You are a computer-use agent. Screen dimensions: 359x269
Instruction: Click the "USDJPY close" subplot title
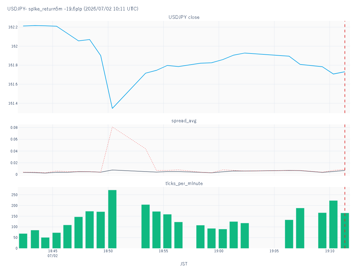coord(184,17)
